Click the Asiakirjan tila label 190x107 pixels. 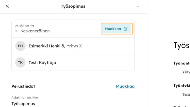pyautogui.click(x=25, y=26)
